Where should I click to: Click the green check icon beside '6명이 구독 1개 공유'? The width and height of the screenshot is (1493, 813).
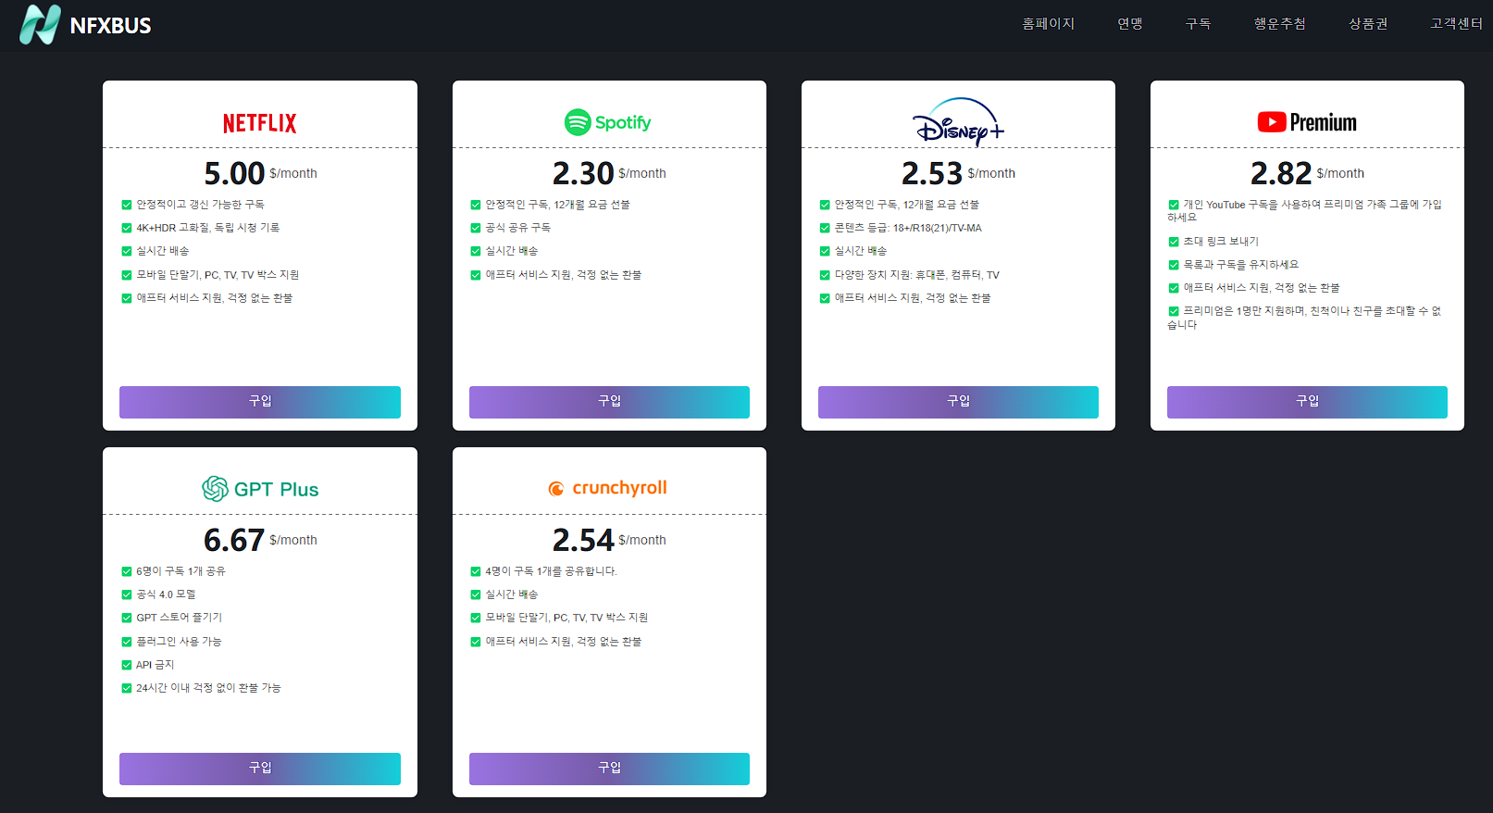[x=127, y=571]
